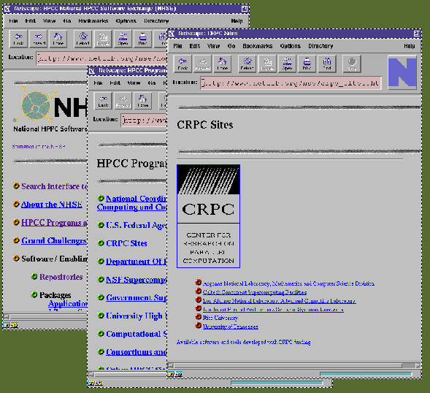Click Home button in NHSE window
Screen dimensions: 430x393
(58, 39)
